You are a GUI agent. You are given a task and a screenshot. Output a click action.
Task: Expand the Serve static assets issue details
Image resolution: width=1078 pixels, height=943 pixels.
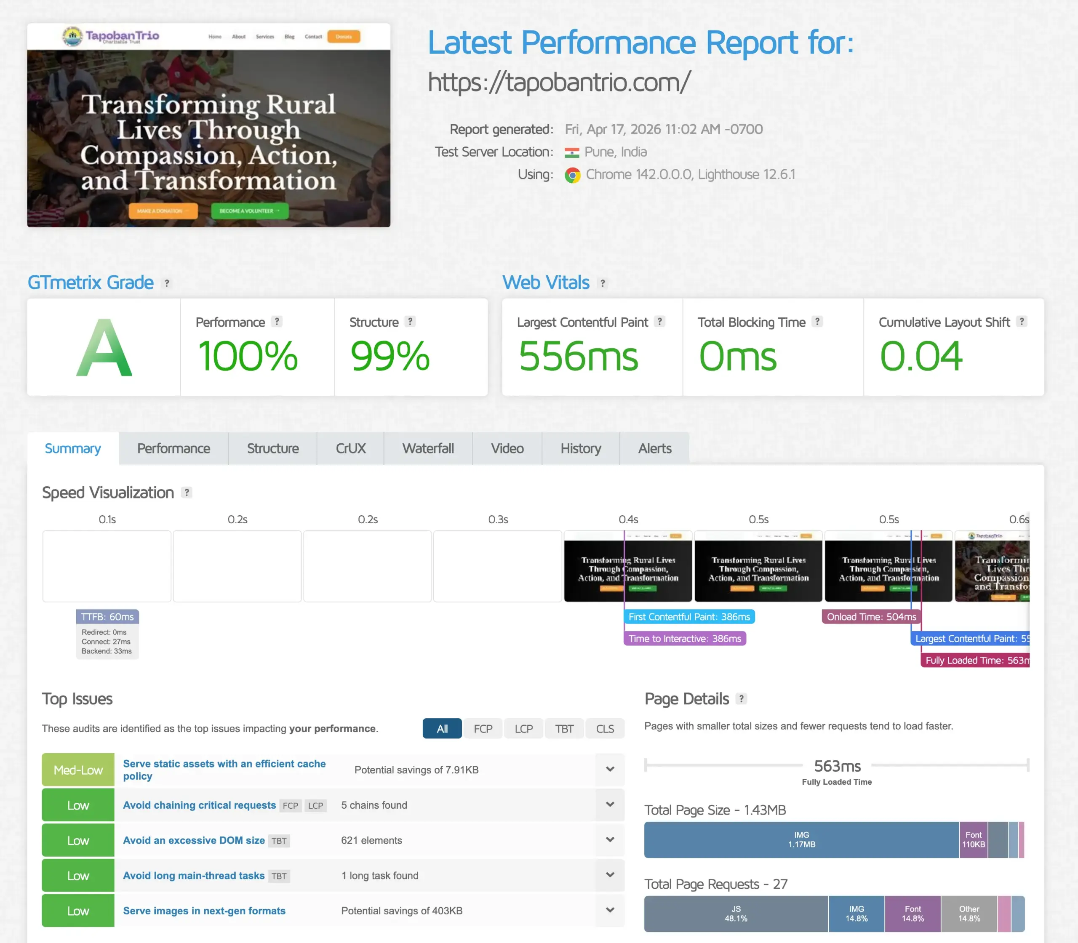pos(610,770)
